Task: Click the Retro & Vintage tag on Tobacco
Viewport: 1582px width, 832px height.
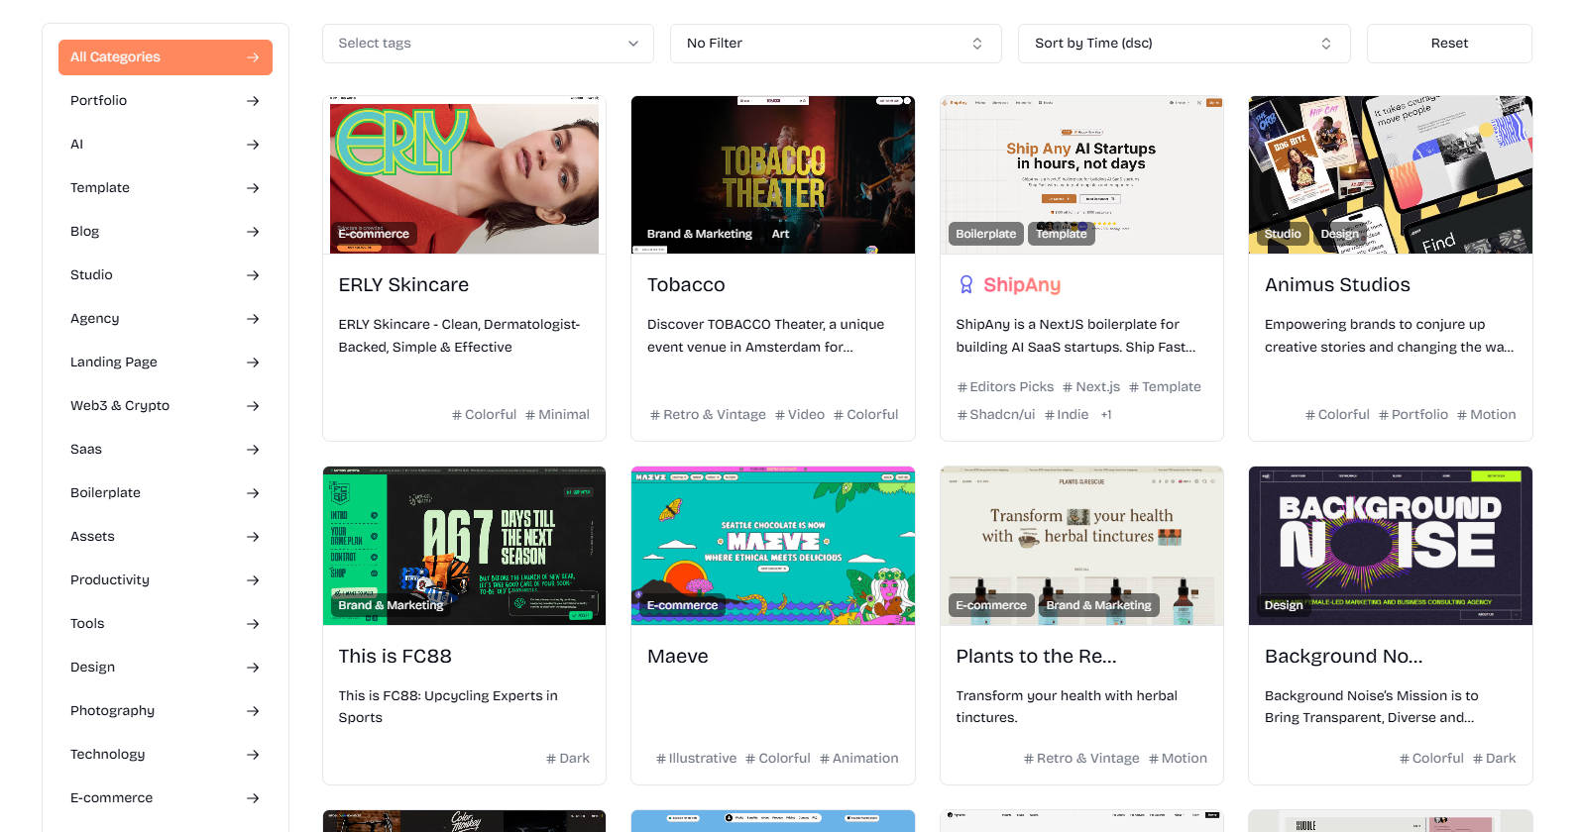Action: tap(708, 415)
